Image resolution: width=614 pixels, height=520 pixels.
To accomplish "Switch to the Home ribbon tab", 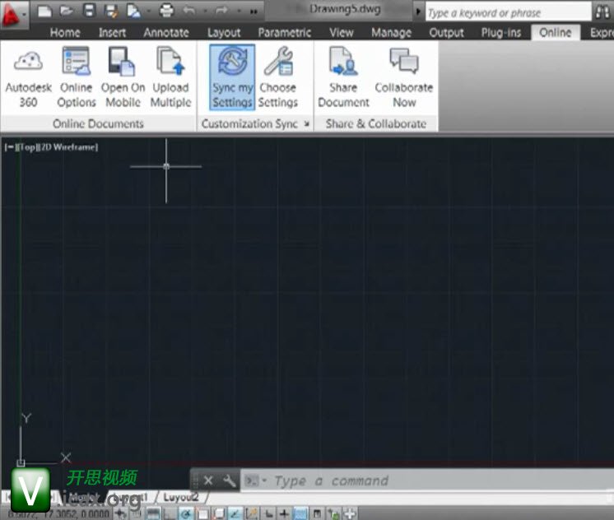I will (65, 32).
